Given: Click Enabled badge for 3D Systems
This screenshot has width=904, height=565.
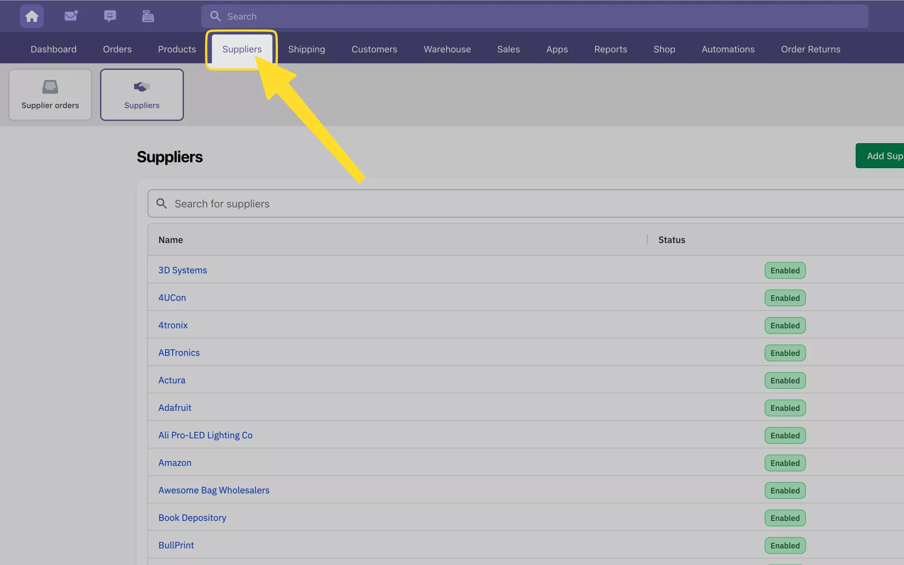Looking at the screenshot, I should click(x=785, y=270).
